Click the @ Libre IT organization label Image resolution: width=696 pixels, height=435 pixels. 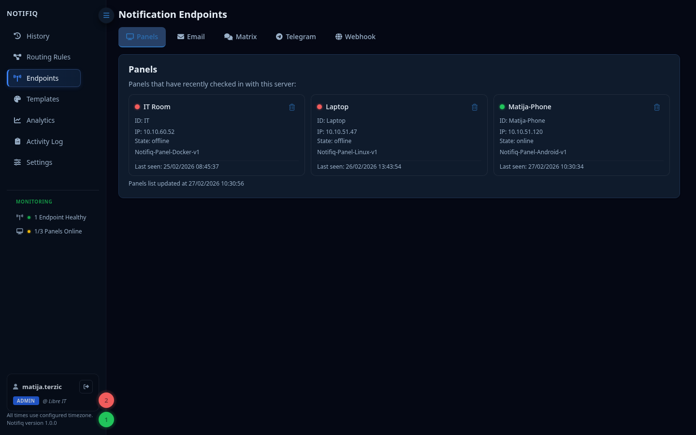pyautogui.click(x=55, y=401)
